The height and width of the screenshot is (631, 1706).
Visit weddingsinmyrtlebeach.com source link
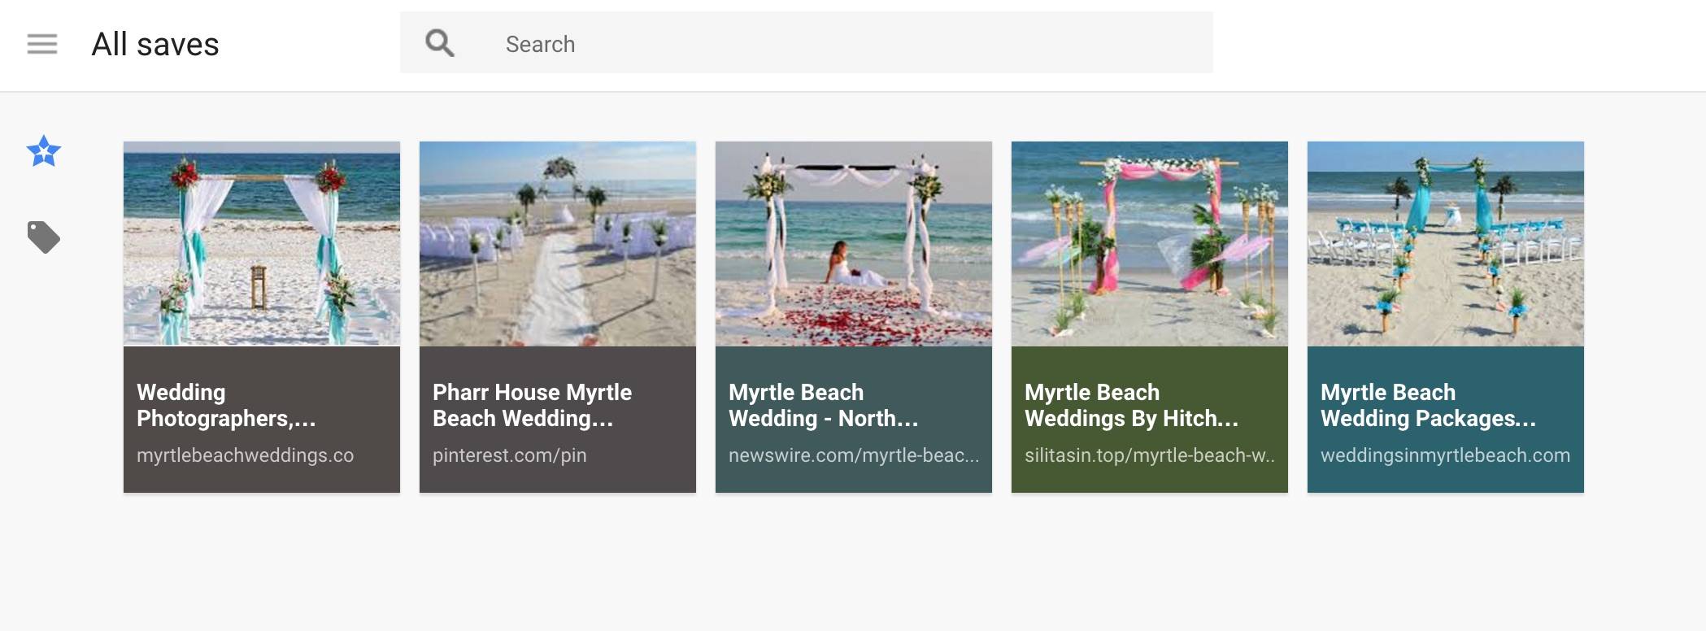point(1445,455)
